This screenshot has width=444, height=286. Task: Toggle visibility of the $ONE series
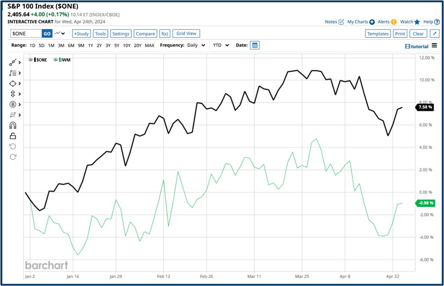(x=30, y=59)
